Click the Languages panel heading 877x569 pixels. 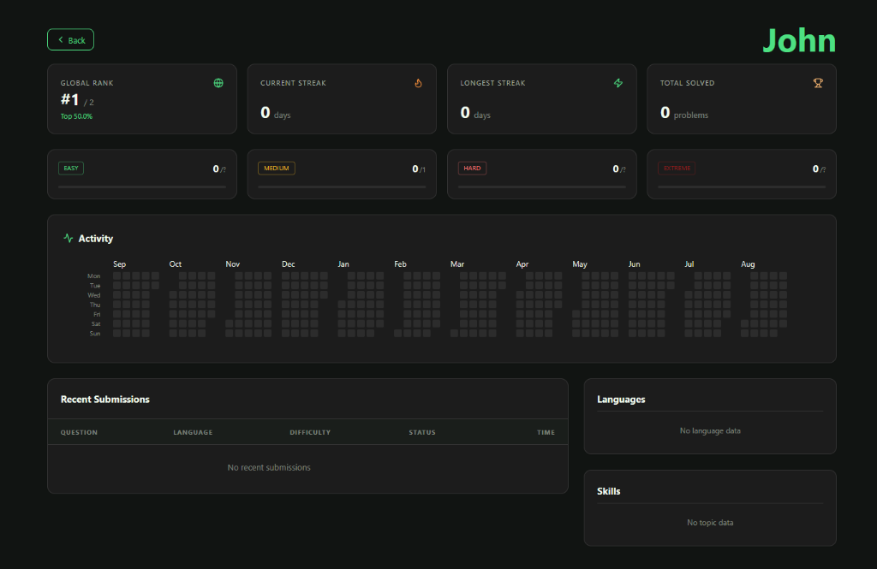(622, 399)
